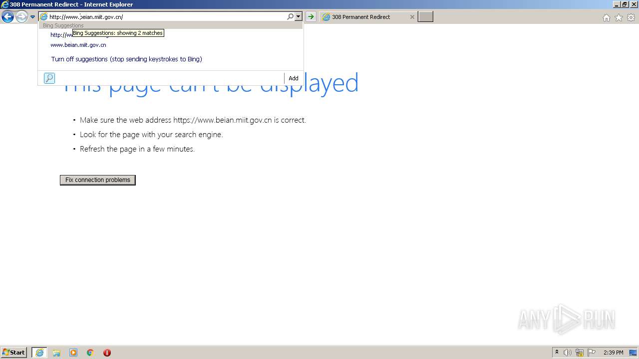The image size is (639, 359).
Task: Click 'Refresh the page in a few minutes'
Action: (137, 149)
